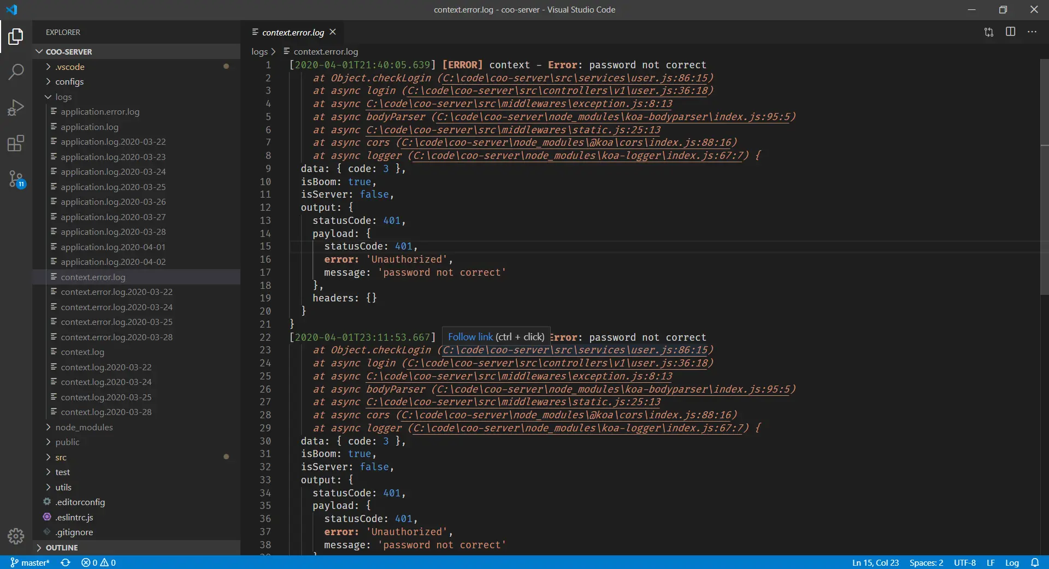The width and height of the screenshot is (1049, 569).
Task: Split the editor to the right
Action: pyautogui.click(x=1011, y=32)
